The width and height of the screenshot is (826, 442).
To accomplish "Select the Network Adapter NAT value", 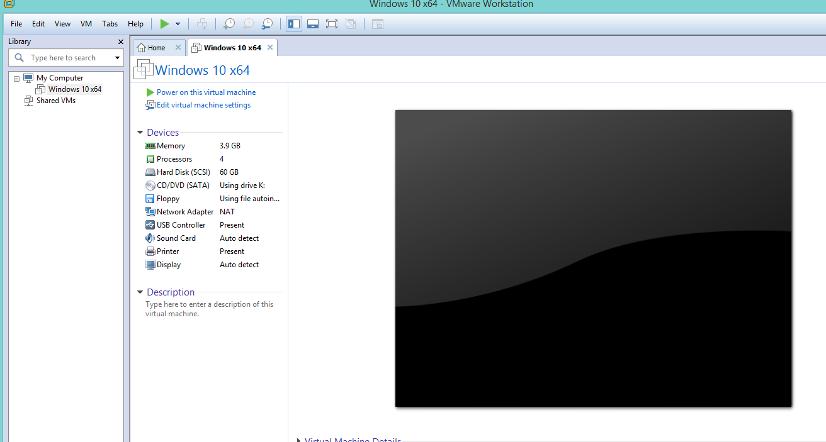I will pos(227,212).
